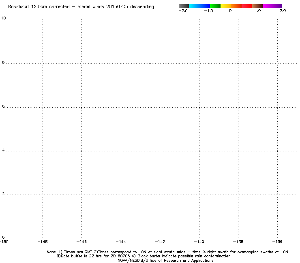Click the longitude label -148
The width and height of the screenshot is (300, 263).
43,242
